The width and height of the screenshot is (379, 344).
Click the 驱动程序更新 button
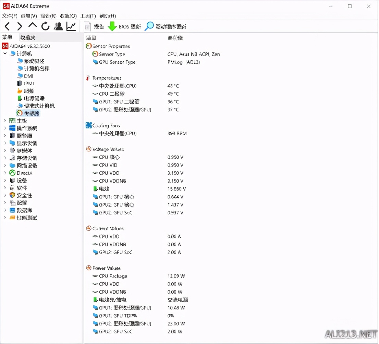point(171,27)
